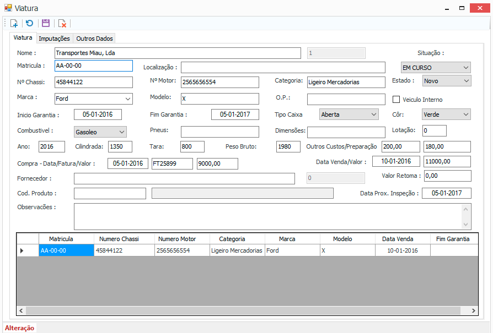Focus the Pneus input field
The width and height of the screenshot is (493, 333).
(220, 132)
